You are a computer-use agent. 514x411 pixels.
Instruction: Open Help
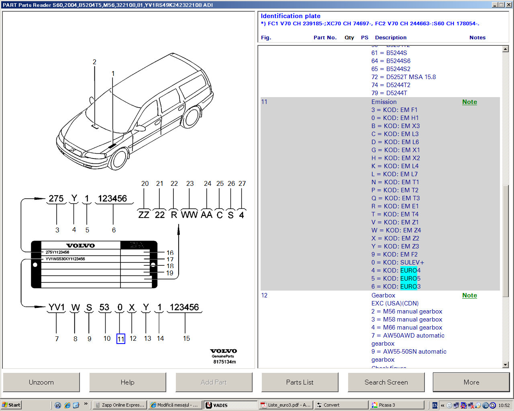click(128, 382)
